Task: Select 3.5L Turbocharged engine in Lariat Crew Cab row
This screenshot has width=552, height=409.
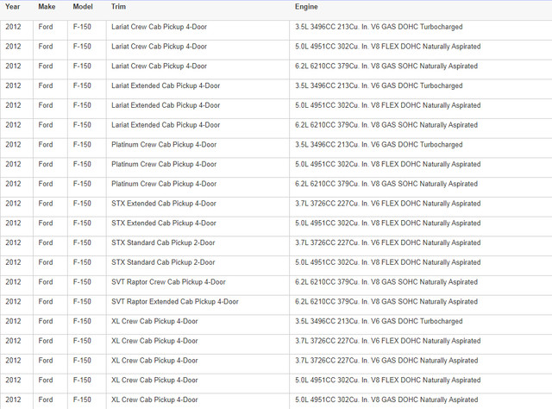Action: pos(379,27)
